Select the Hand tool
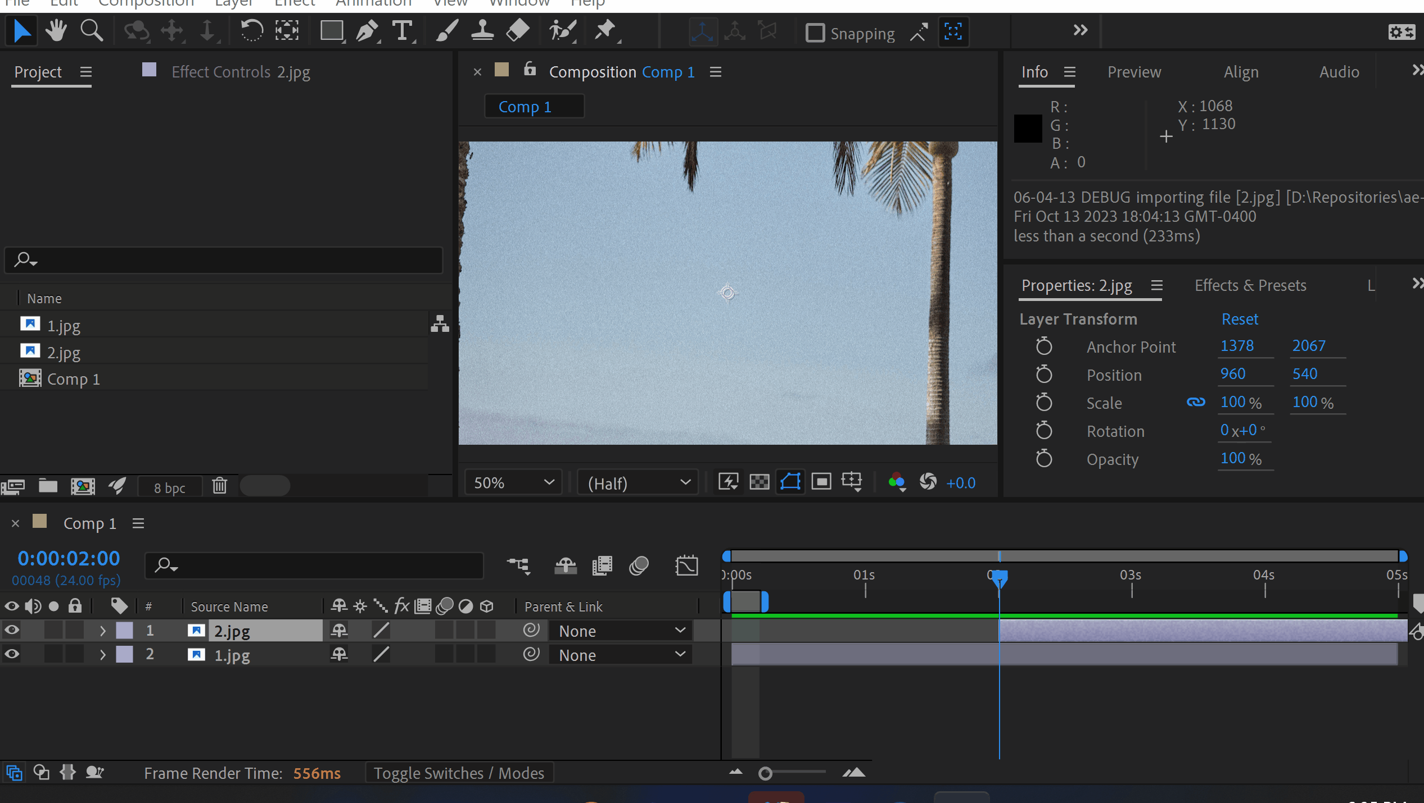 pos(56,31)
